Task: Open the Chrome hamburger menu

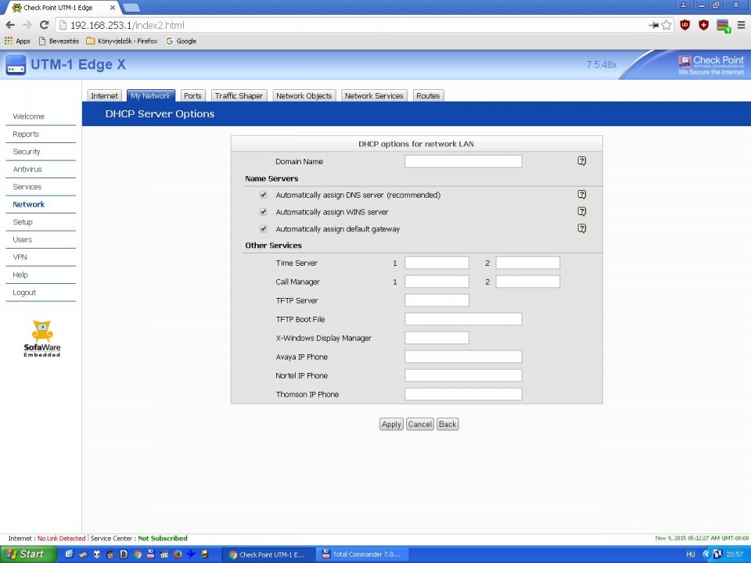Action: [741, 25]
